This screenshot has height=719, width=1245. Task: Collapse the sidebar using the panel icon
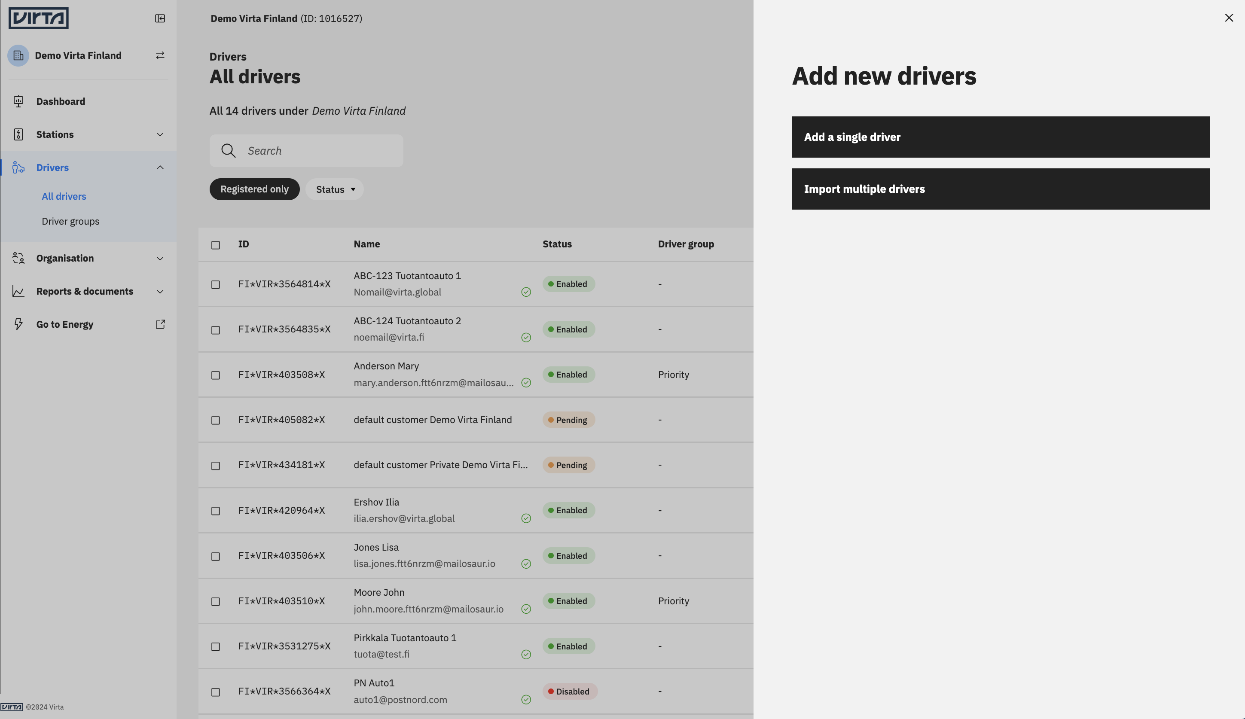pyautogui.click(x=159, y=18)
